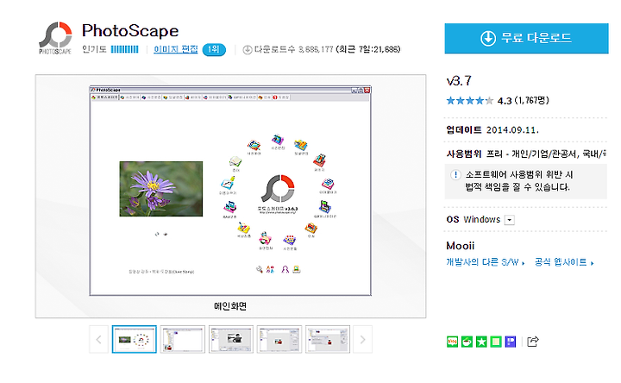Show previous thumbnails with left arrow

99,339
